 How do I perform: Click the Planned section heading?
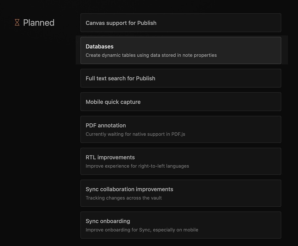39,23
